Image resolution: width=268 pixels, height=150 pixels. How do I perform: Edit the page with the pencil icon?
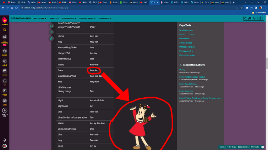tap(51, 39)
